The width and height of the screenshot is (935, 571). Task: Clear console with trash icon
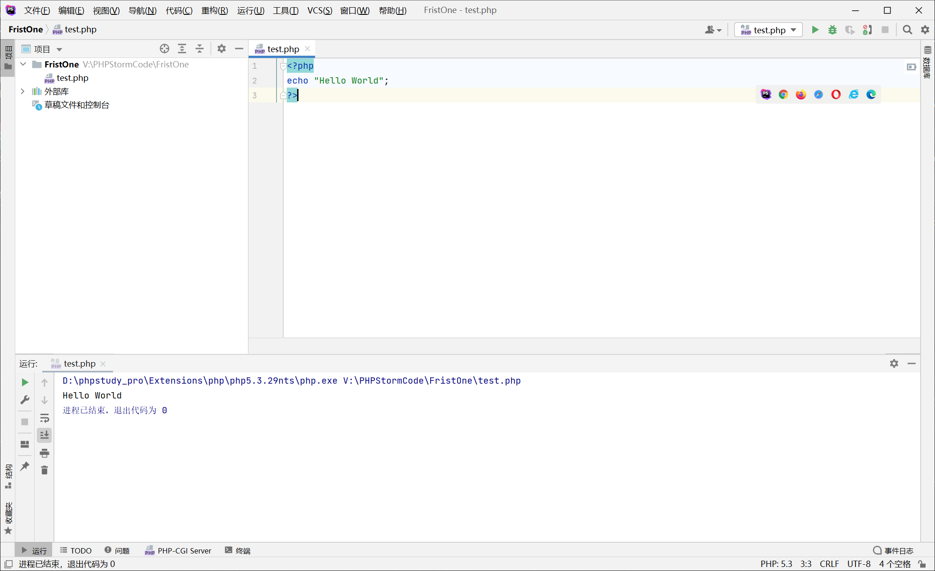(x=45, y=470)
